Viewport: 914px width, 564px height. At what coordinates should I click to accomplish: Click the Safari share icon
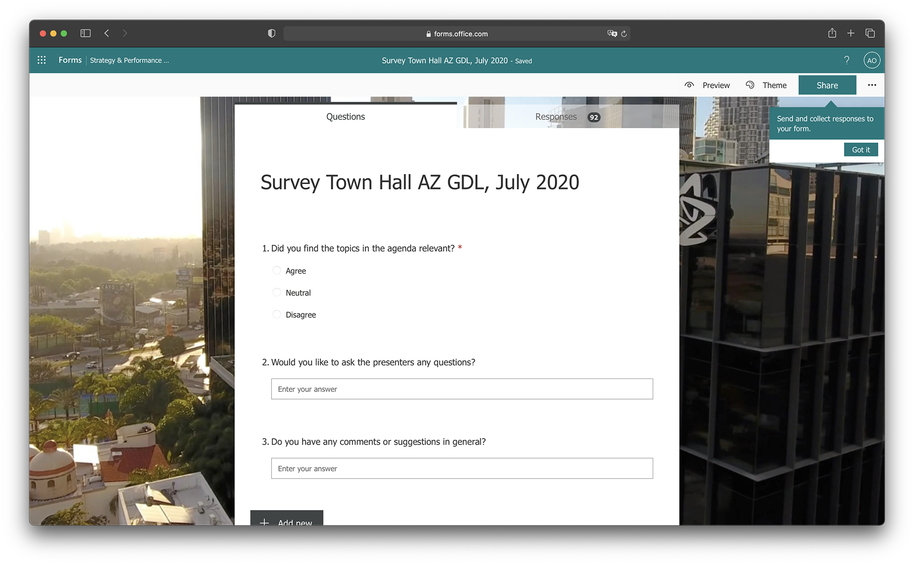[832, 33]
